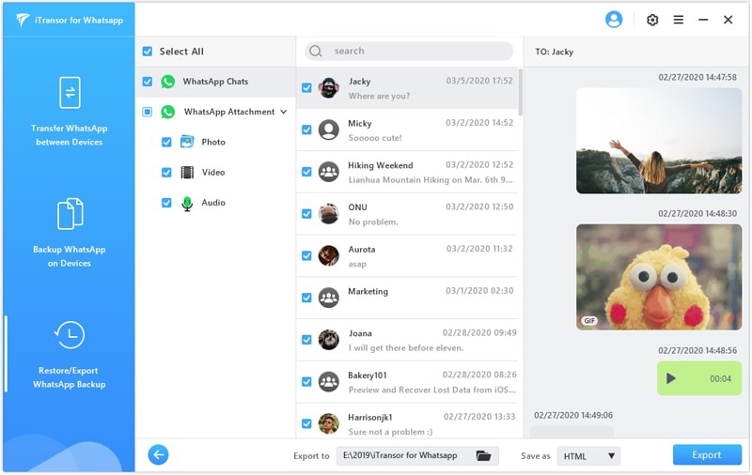Click the Bakery101 group avatar
Screen dimensions: 752x475
click(x=328, y=382)
